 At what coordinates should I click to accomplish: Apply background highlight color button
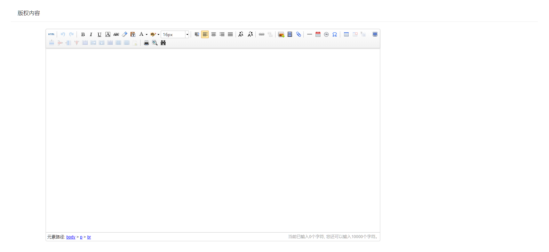click(x=153, y=34)
